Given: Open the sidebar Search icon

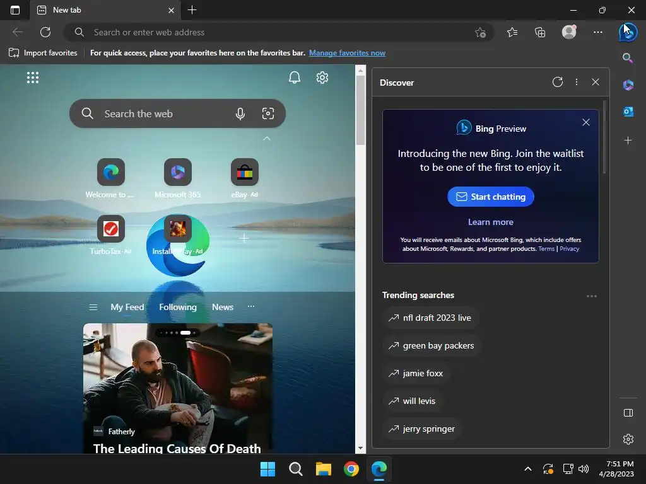Looking at the screenshot, I should (628, 58).
